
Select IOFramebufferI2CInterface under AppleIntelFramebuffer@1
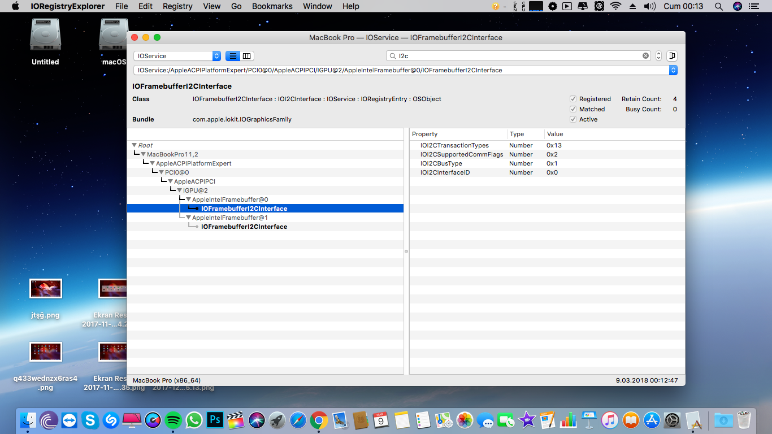coord(244,227)
